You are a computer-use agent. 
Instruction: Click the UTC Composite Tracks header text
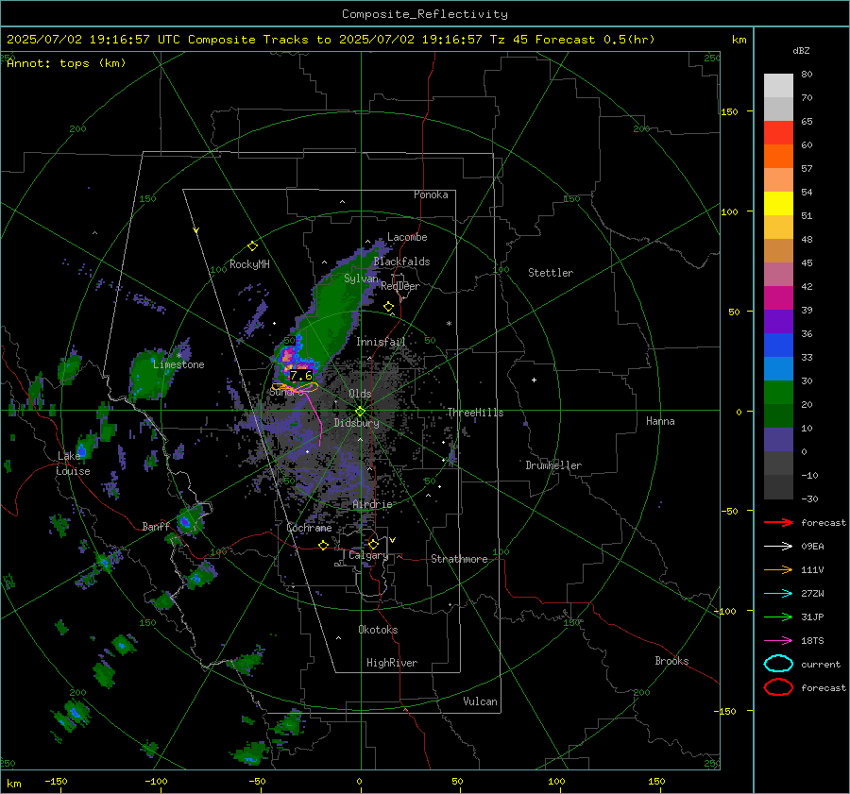pos(331,40)
